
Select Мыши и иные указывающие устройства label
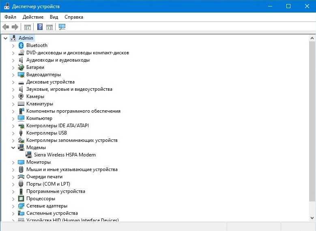(72, 169)
